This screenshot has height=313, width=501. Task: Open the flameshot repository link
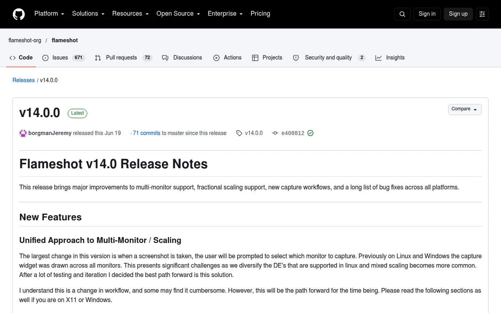click(x=65, y=40)
